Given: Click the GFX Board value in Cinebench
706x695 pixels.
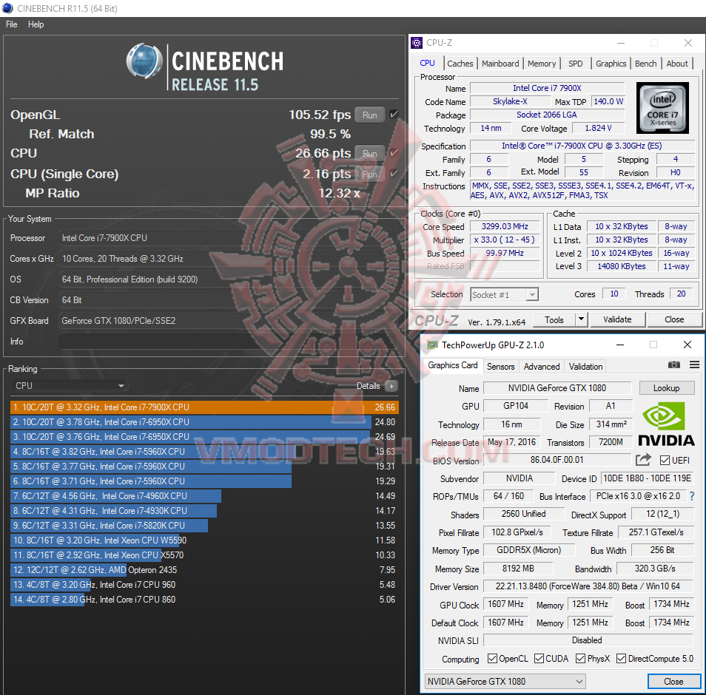Looking at the screenshot, I should (x=228, y=321).
